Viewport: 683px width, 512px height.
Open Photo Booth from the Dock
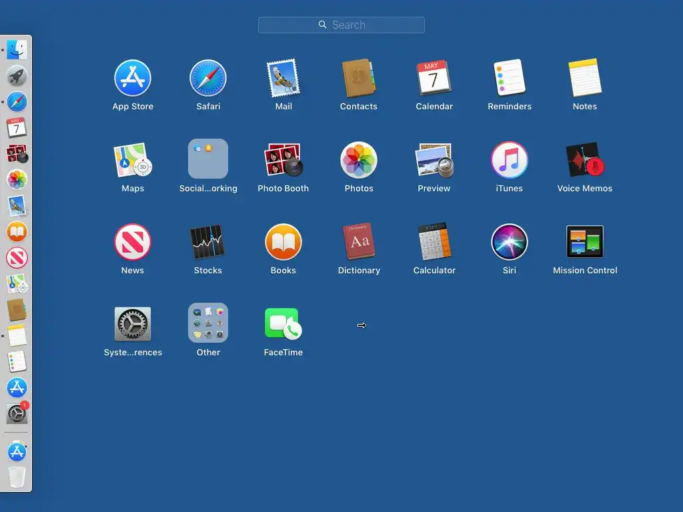click(17, 154)
